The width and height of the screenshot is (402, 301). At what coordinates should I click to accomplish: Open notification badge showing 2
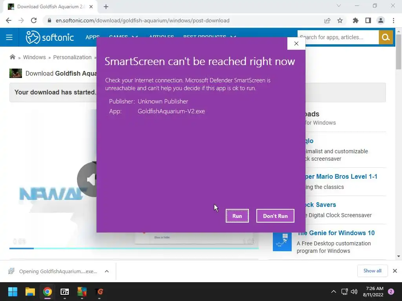[391, 292]
